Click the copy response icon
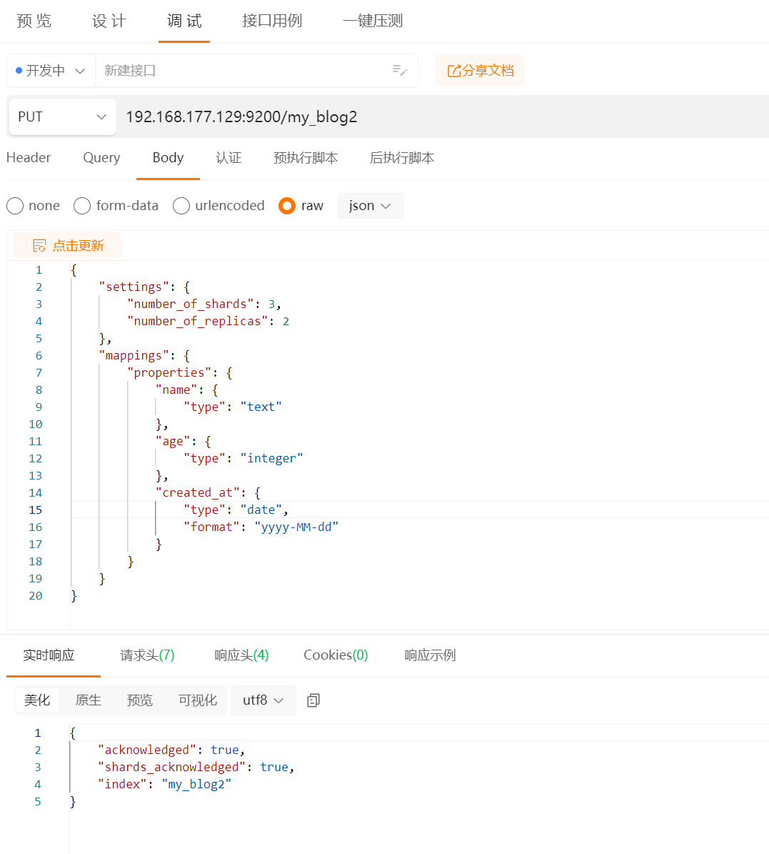Viewport: 769px width, 854px height. [313, 700]
